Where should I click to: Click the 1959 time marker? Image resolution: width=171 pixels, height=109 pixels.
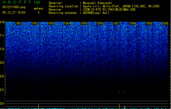click(x=149, y=23)
